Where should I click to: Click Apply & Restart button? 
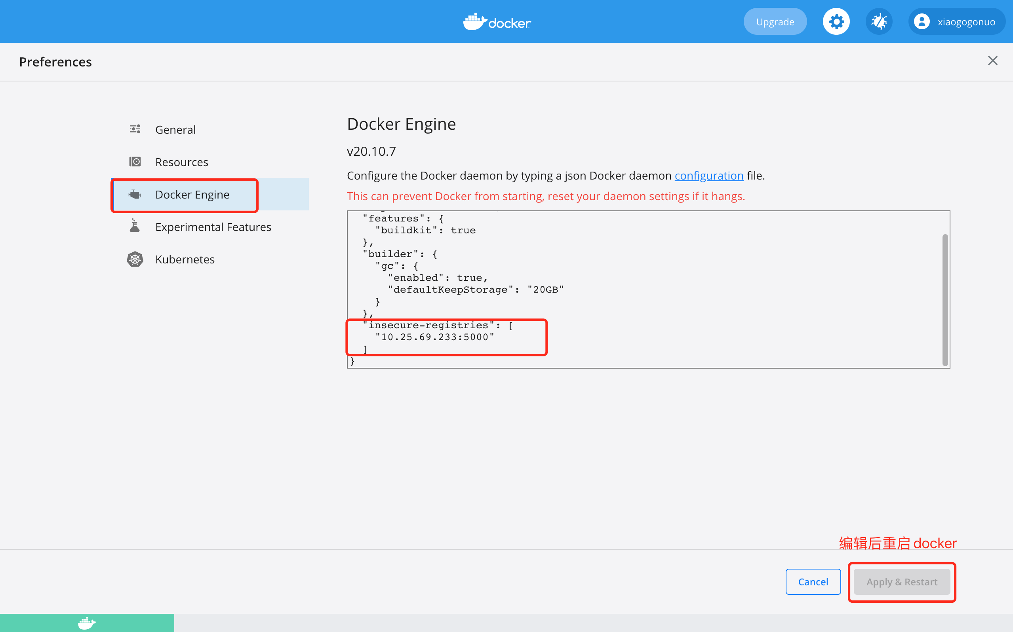pos(901,581)
